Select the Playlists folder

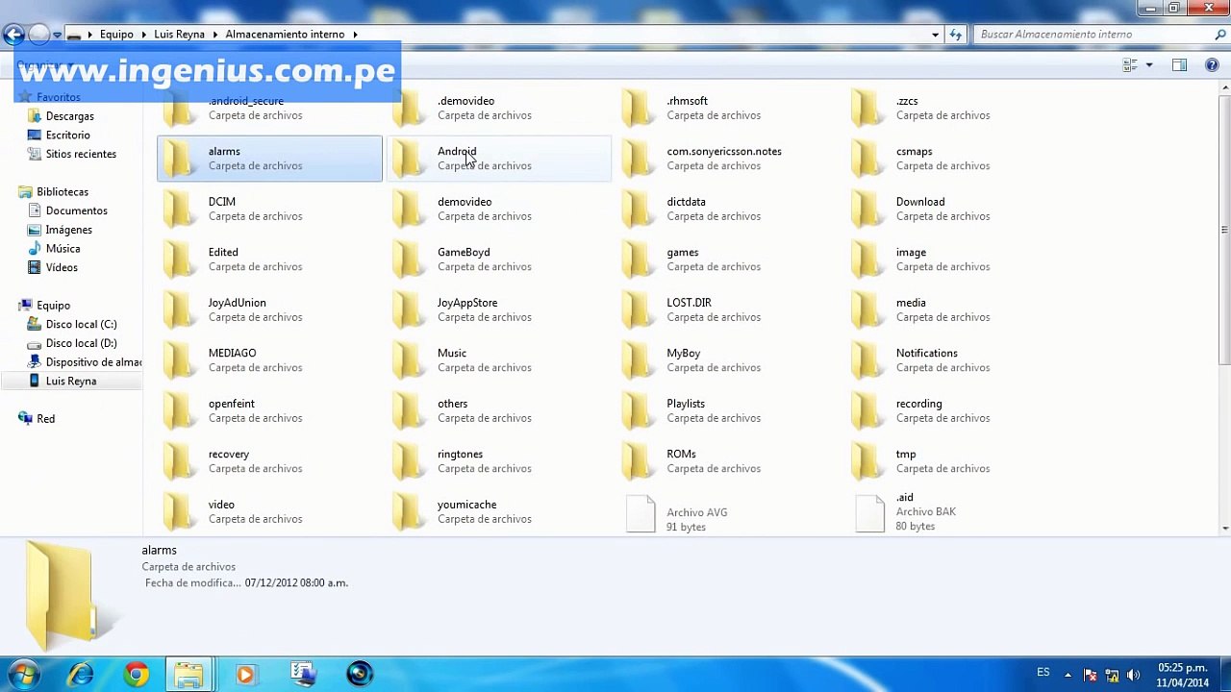pyautogui.click(x=728, y=410)
